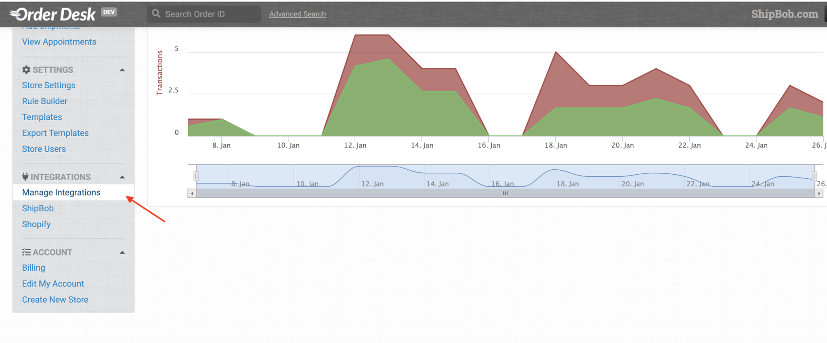Image resolution: width=827 pixels, height=343 pixels.
Task: Collapse the Integrations section
Action: [x=122, y=177]
